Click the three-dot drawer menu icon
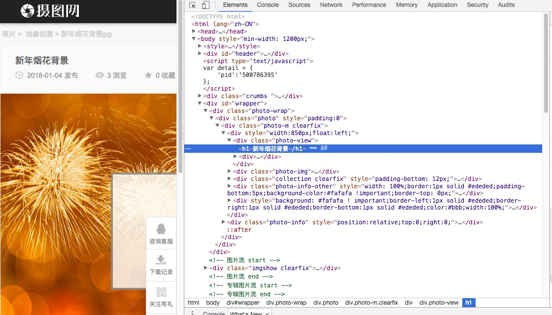Screen dimensions: 552x315 tap(193, 313)
